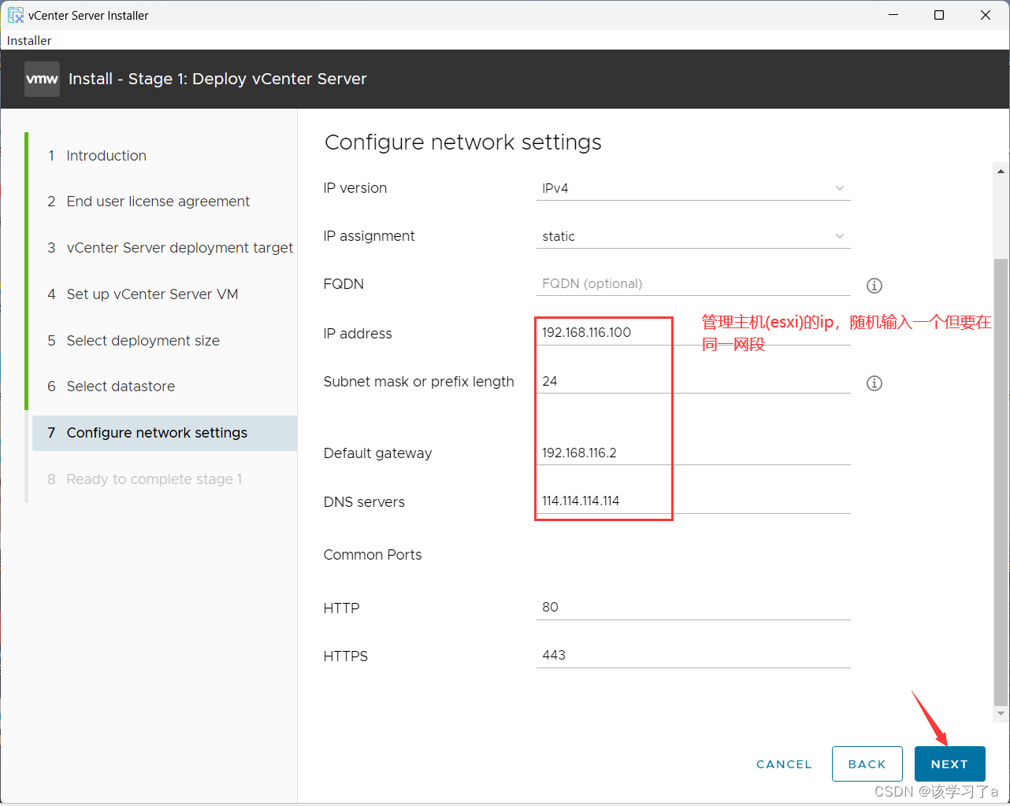Minimize the installer window
This screenshot has width=1010, height=806.
[893, 15]
